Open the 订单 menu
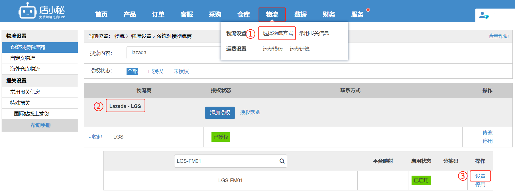 158,15
